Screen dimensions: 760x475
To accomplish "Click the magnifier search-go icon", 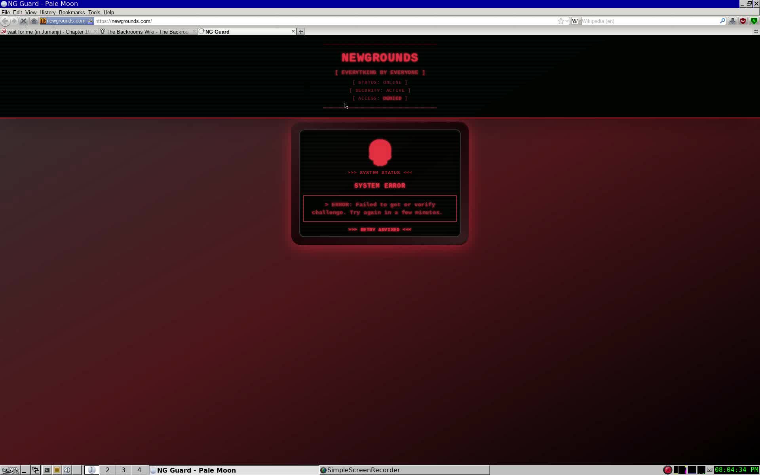I will pyautogui.click(x=722, y=21).
